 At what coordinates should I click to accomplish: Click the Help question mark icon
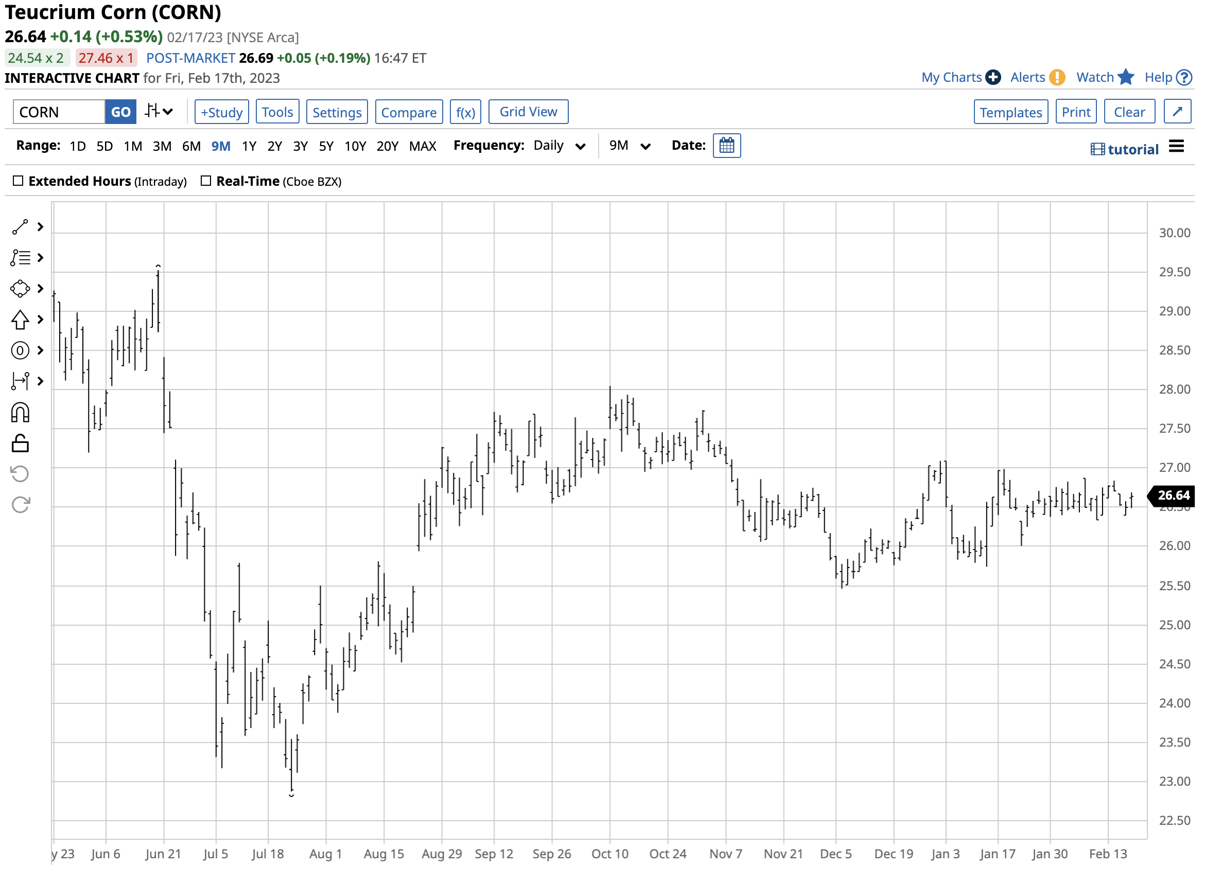point(1184,78)
